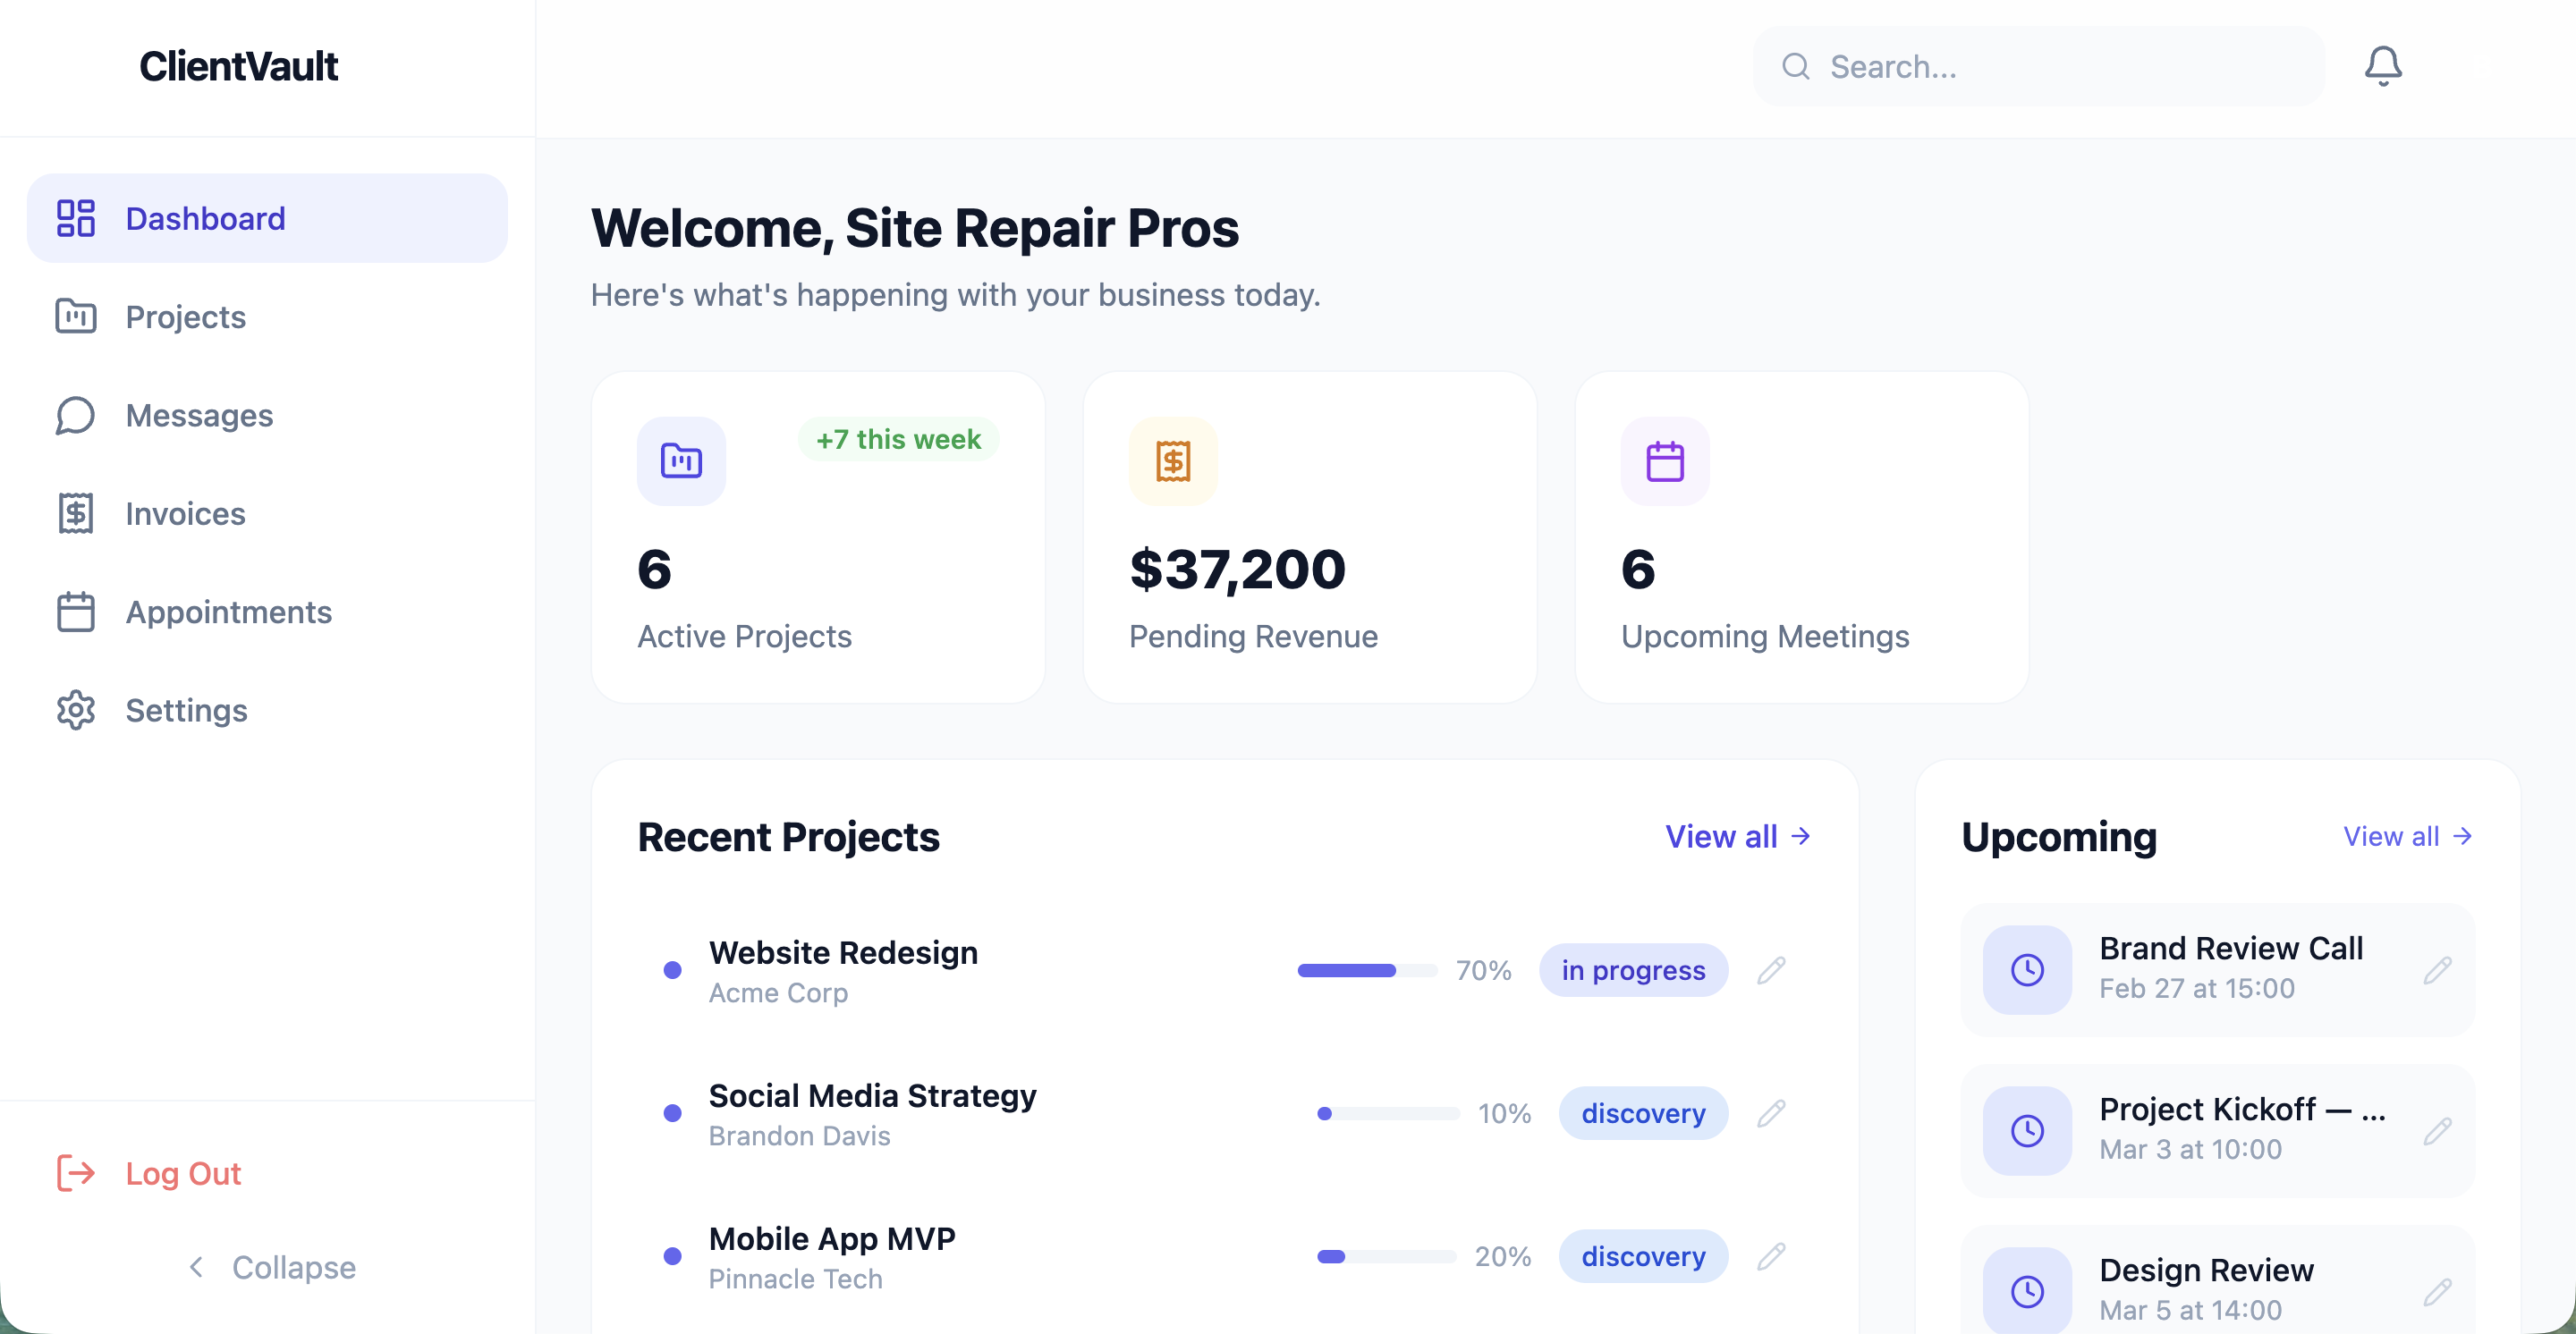Click the 'Active Projects' label

744,636
